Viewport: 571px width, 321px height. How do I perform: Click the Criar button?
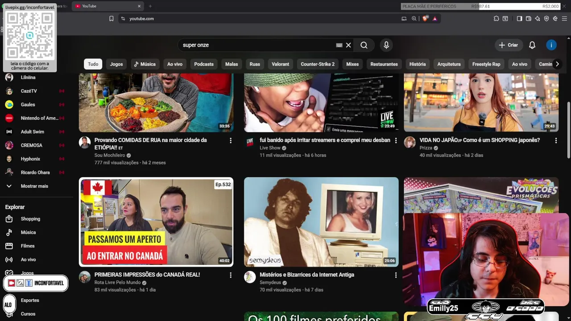[509, 45]
